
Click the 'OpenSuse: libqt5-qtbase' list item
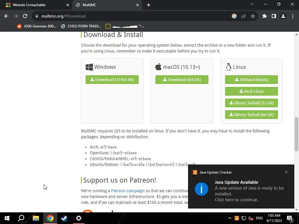click(x=113, y=153)
